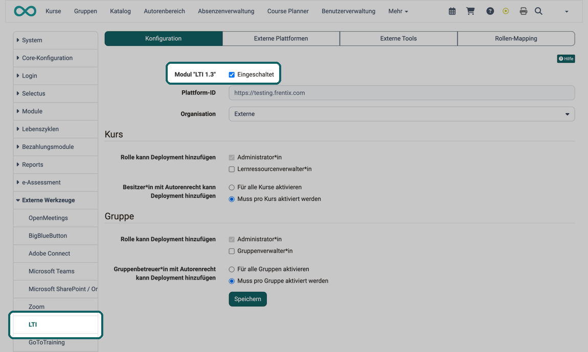
Task: Open the shopping cart icon
Action: 470,11
